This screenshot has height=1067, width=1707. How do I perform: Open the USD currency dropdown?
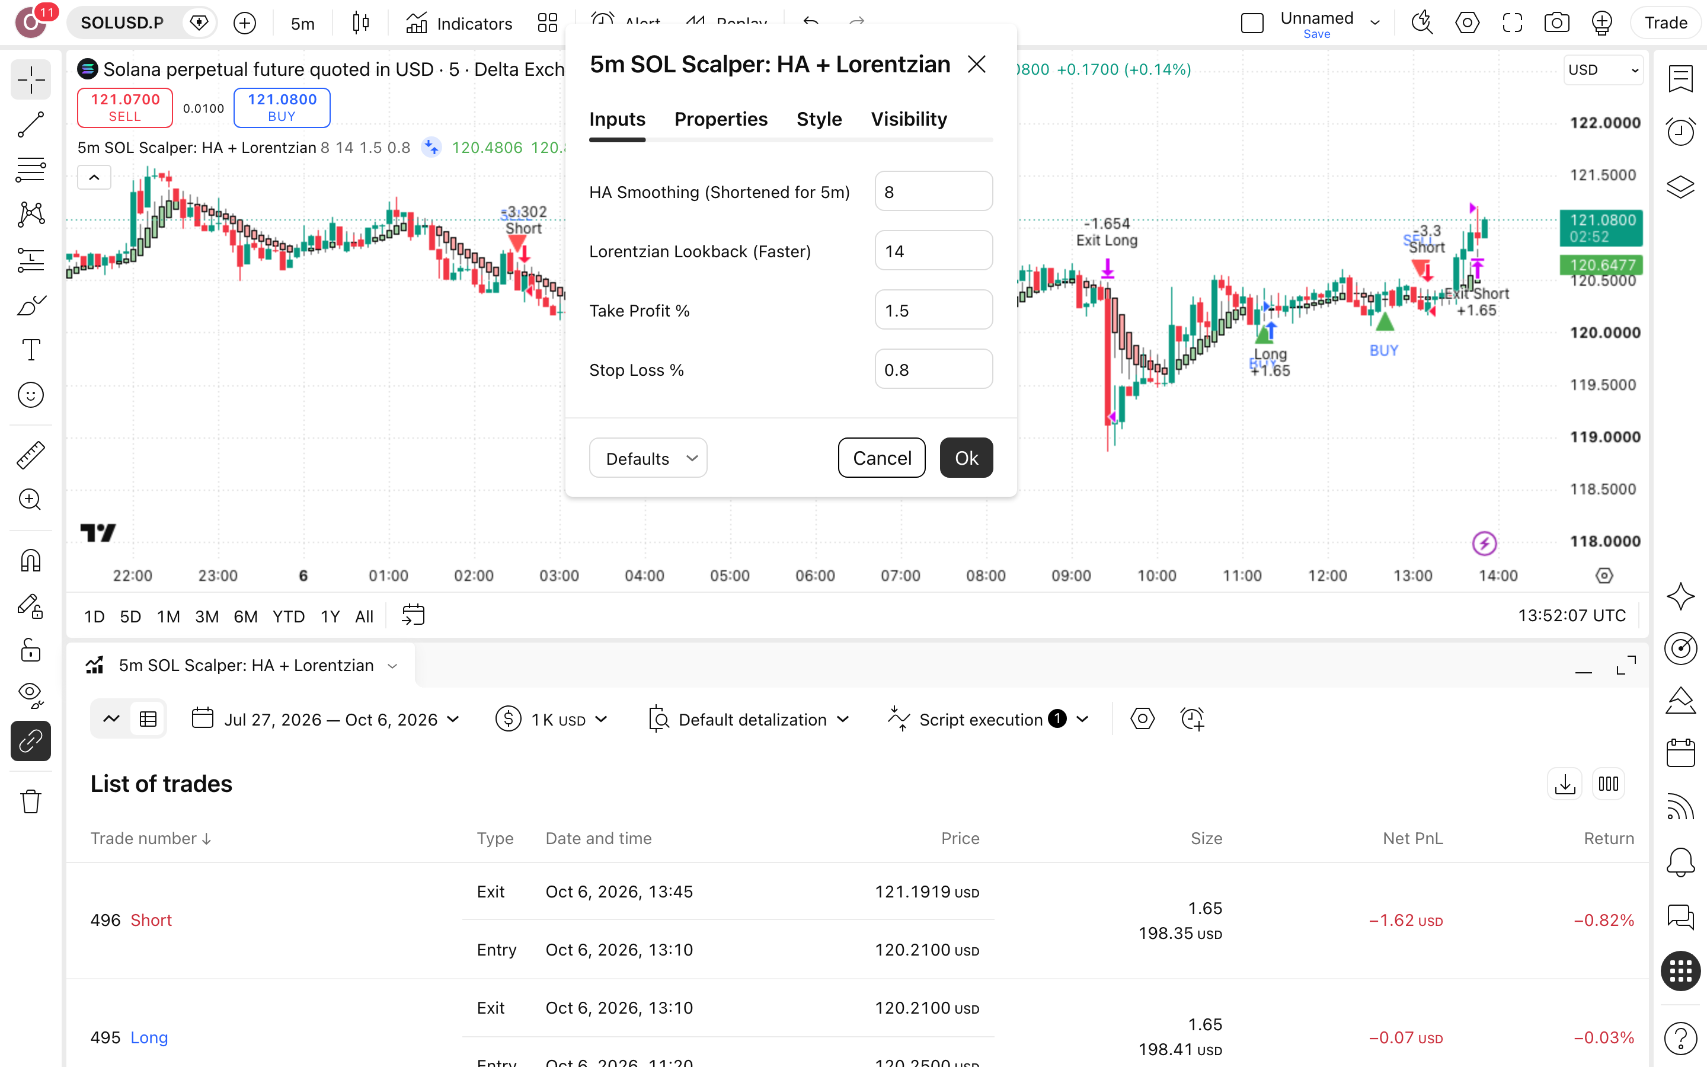pyautogui.click(x=1603, y=70)
